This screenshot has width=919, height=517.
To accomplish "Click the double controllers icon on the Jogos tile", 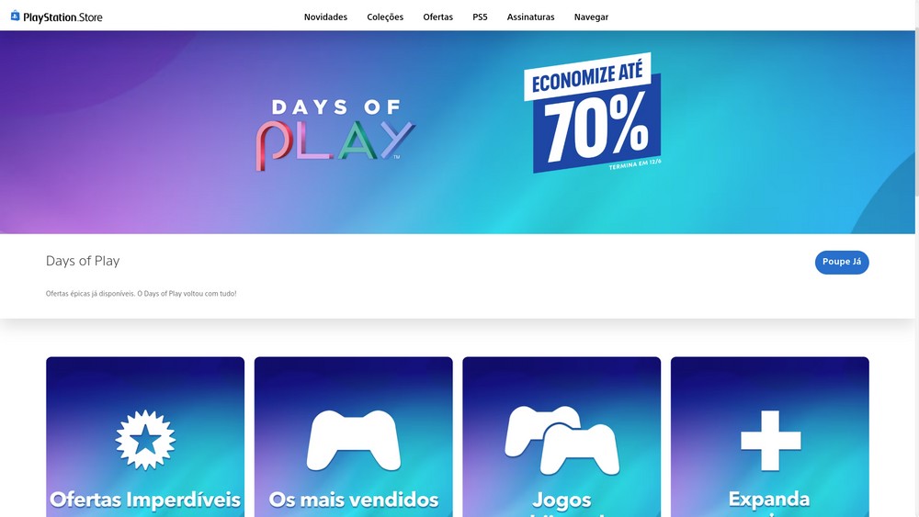I will [x=562, y=440].
